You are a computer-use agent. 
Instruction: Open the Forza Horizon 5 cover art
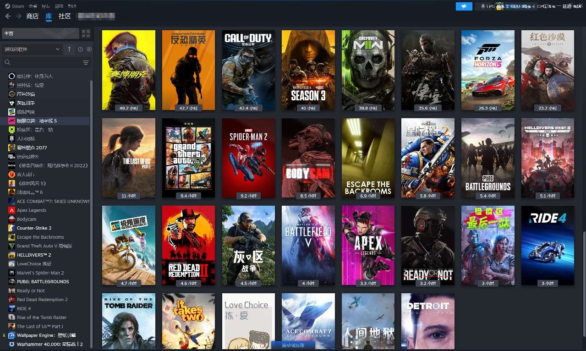click(x=487, y=70)
